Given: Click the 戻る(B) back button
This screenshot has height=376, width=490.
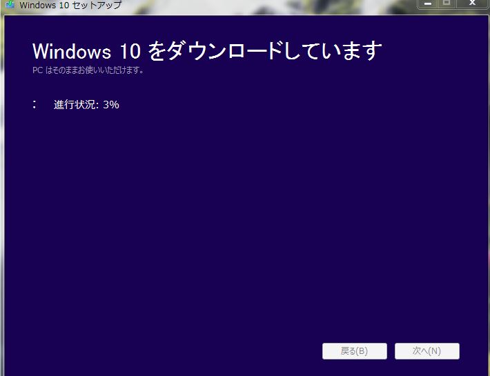Looking at the screenshot, I should pos(354,351).
